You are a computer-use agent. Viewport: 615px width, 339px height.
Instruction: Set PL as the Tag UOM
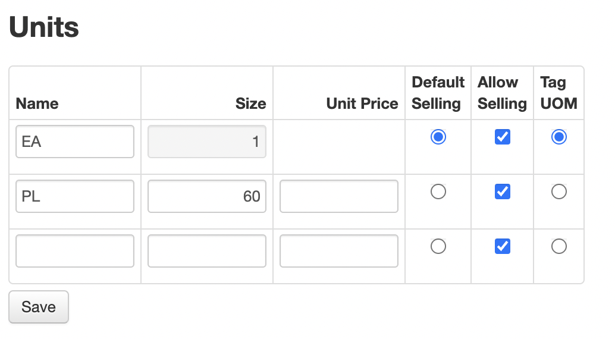point(559,192)
